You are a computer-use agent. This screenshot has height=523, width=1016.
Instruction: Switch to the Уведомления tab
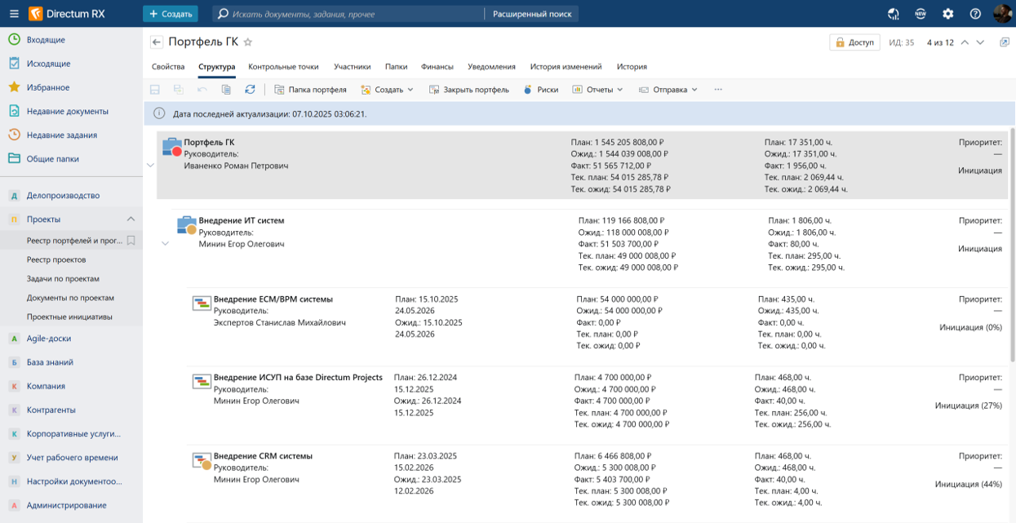tap(491, 67)
